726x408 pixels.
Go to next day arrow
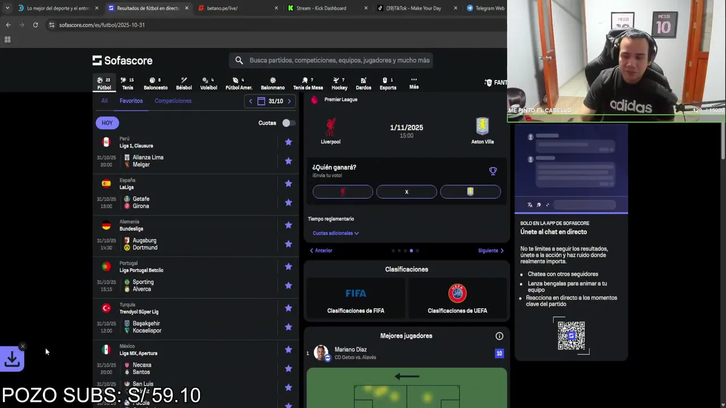point(289,101)
